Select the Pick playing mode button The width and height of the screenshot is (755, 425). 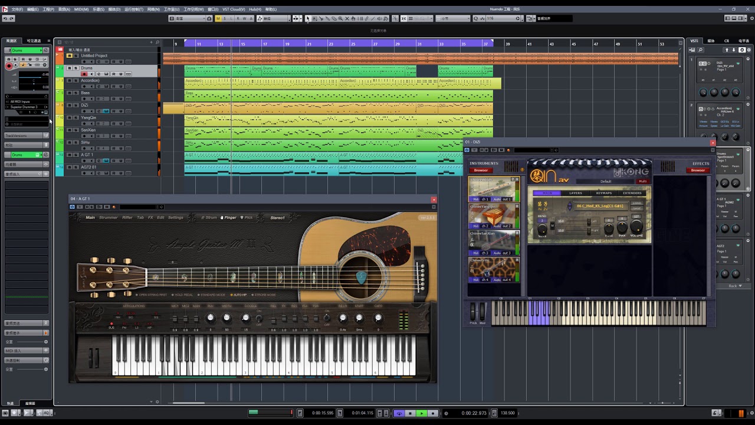pyautogui.click(x=247, y=218)
